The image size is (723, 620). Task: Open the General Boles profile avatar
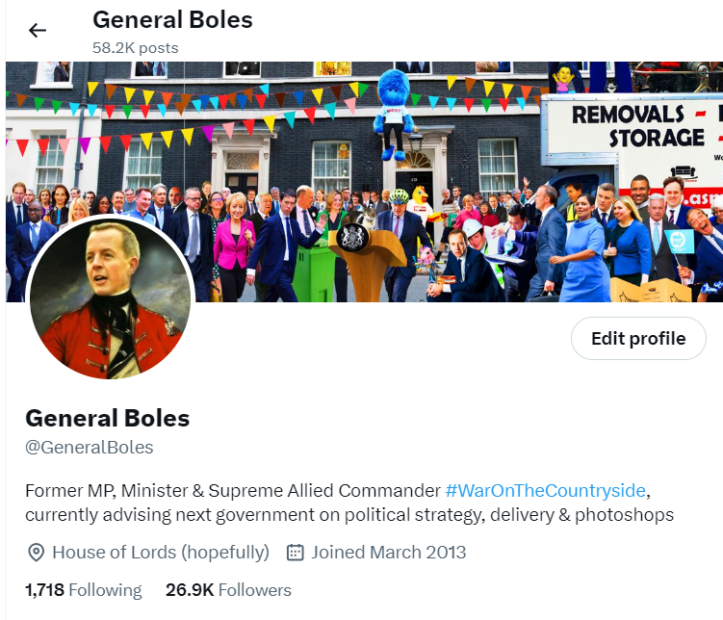(110, 298)
